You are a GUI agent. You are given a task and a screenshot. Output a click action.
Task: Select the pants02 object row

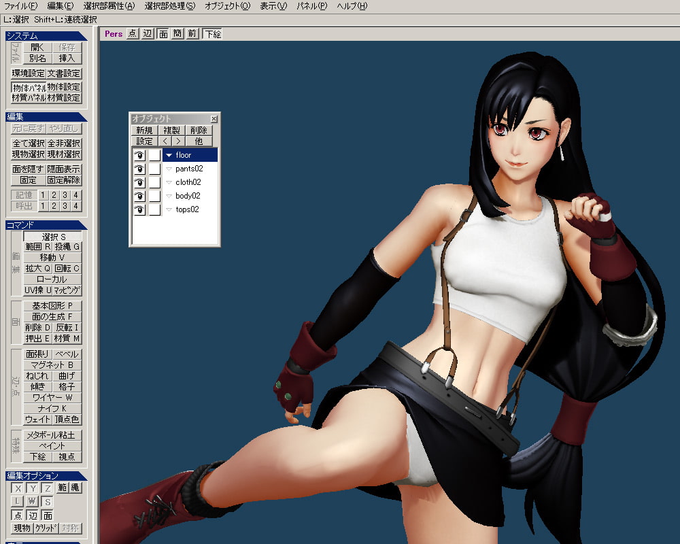[x=190, y=169]
